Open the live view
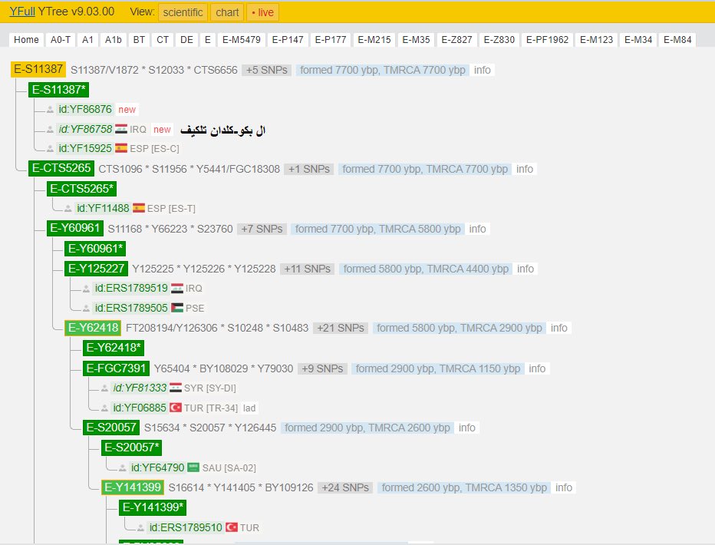This screenshot has width=715, height=545. pyautogui.click(x=262, y=12)
